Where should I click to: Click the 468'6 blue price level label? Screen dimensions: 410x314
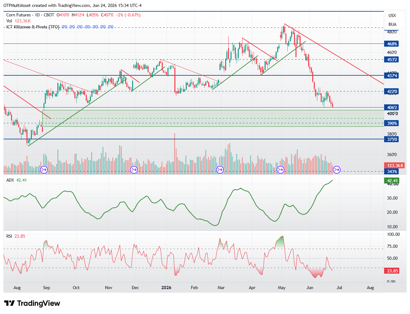391,44
